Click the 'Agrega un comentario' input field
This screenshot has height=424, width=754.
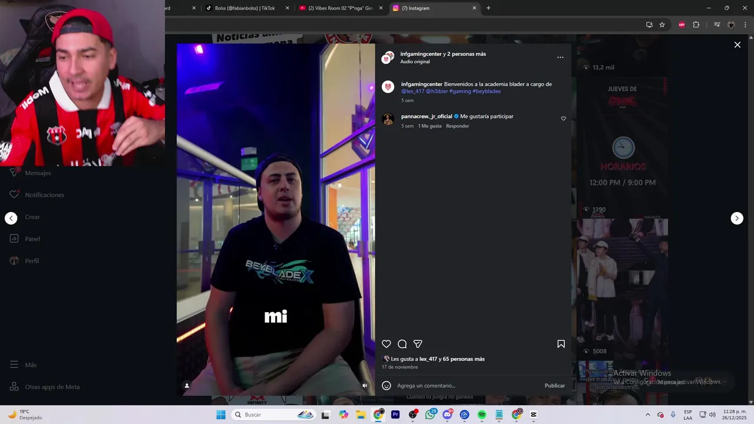[x=468, y=386]
